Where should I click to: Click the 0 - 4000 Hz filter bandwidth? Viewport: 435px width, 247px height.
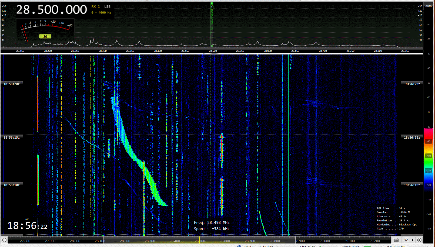click(x=101, y=13)
